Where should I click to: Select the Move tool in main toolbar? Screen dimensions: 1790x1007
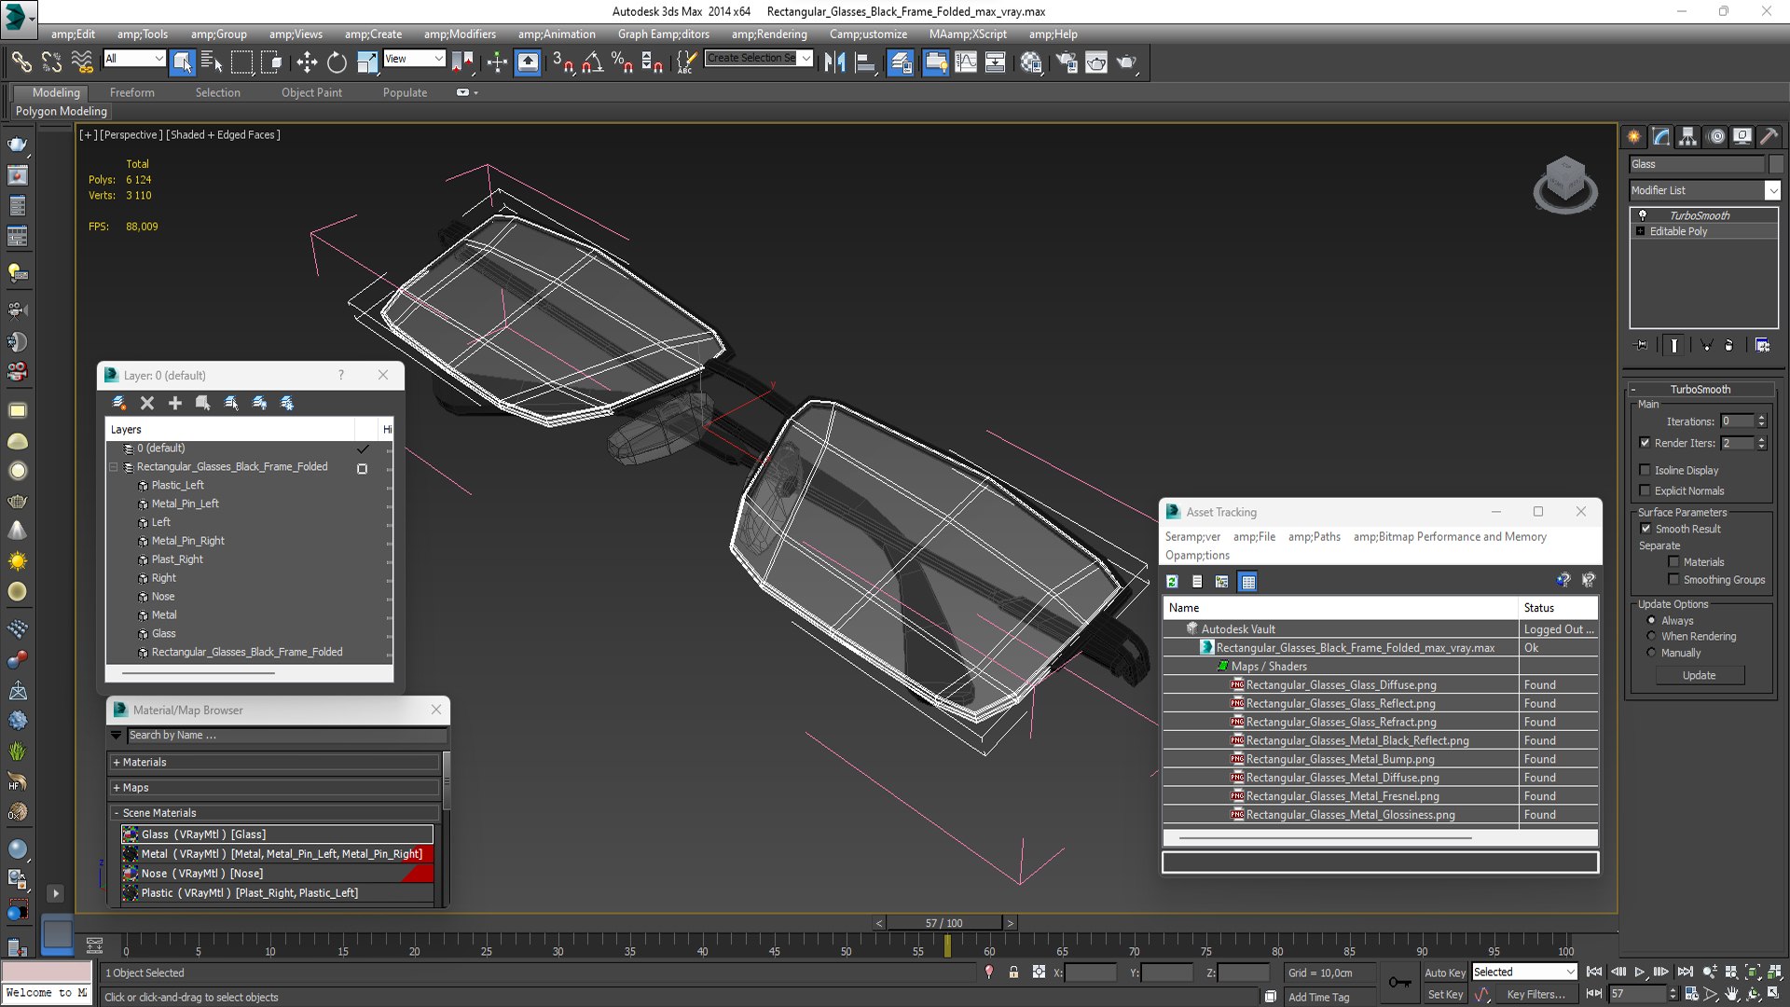click(x=306, y=62)
